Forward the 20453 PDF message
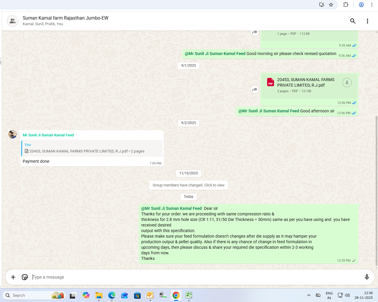This screenshot has height=302, width=378. (x=255, y=90)
